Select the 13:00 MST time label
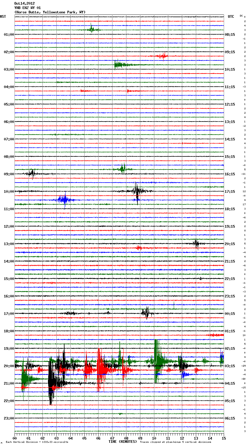This screenshot has width=247, height=446. pyautogui.click(x=9, y=244)
